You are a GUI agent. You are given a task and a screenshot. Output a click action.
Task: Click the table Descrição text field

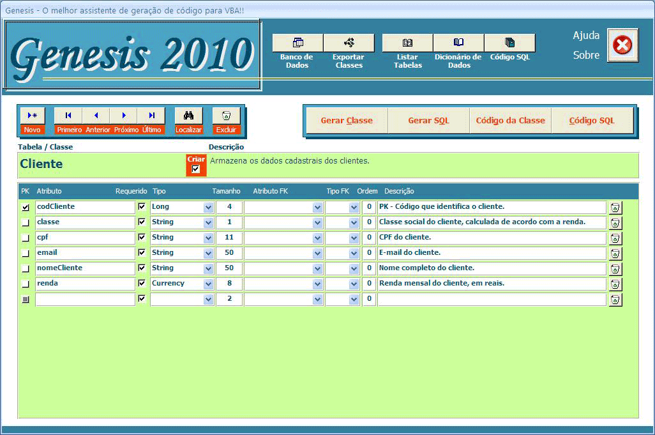coord(423,165)
